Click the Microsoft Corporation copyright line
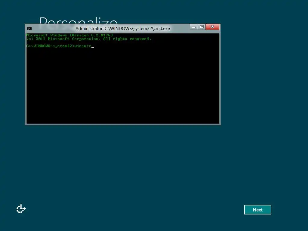The image size is (308, 231). (x=89, y=39)
